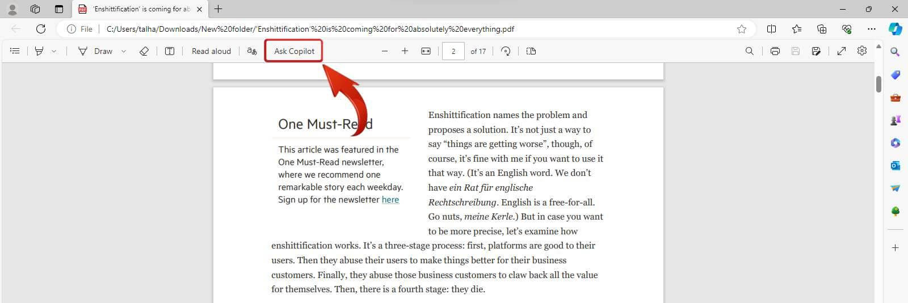This screenshot has height=303, width=908.
Task: Open Collections
Action: 822,29
